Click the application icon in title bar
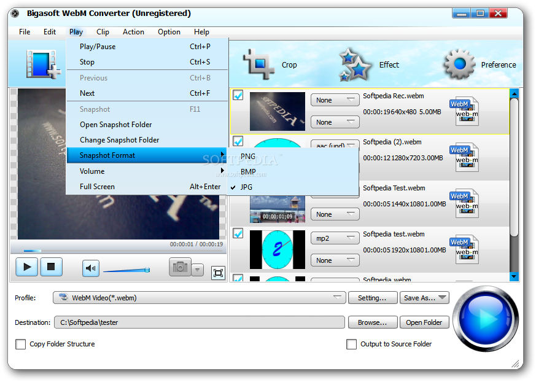 (15, 14)
